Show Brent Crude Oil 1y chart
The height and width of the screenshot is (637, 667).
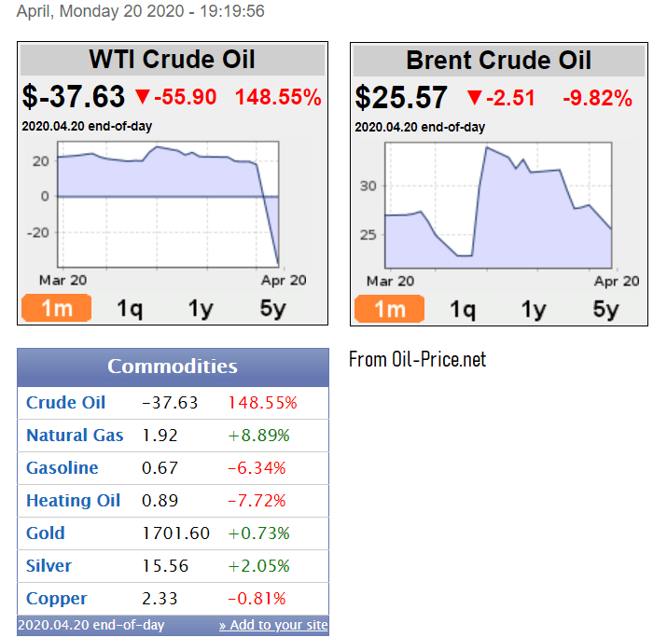534,309
